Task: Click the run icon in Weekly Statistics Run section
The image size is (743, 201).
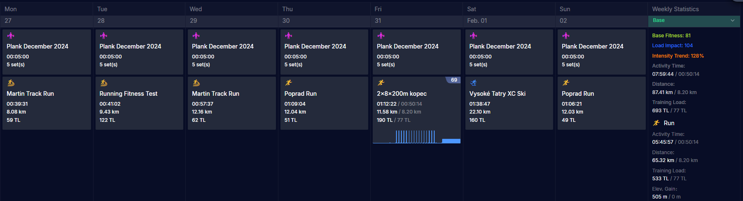Action: (656, 123)
